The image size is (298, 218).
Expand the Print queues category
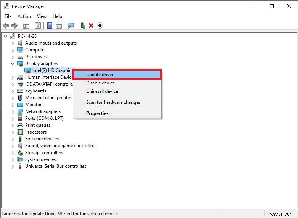(x=13, y=125)
